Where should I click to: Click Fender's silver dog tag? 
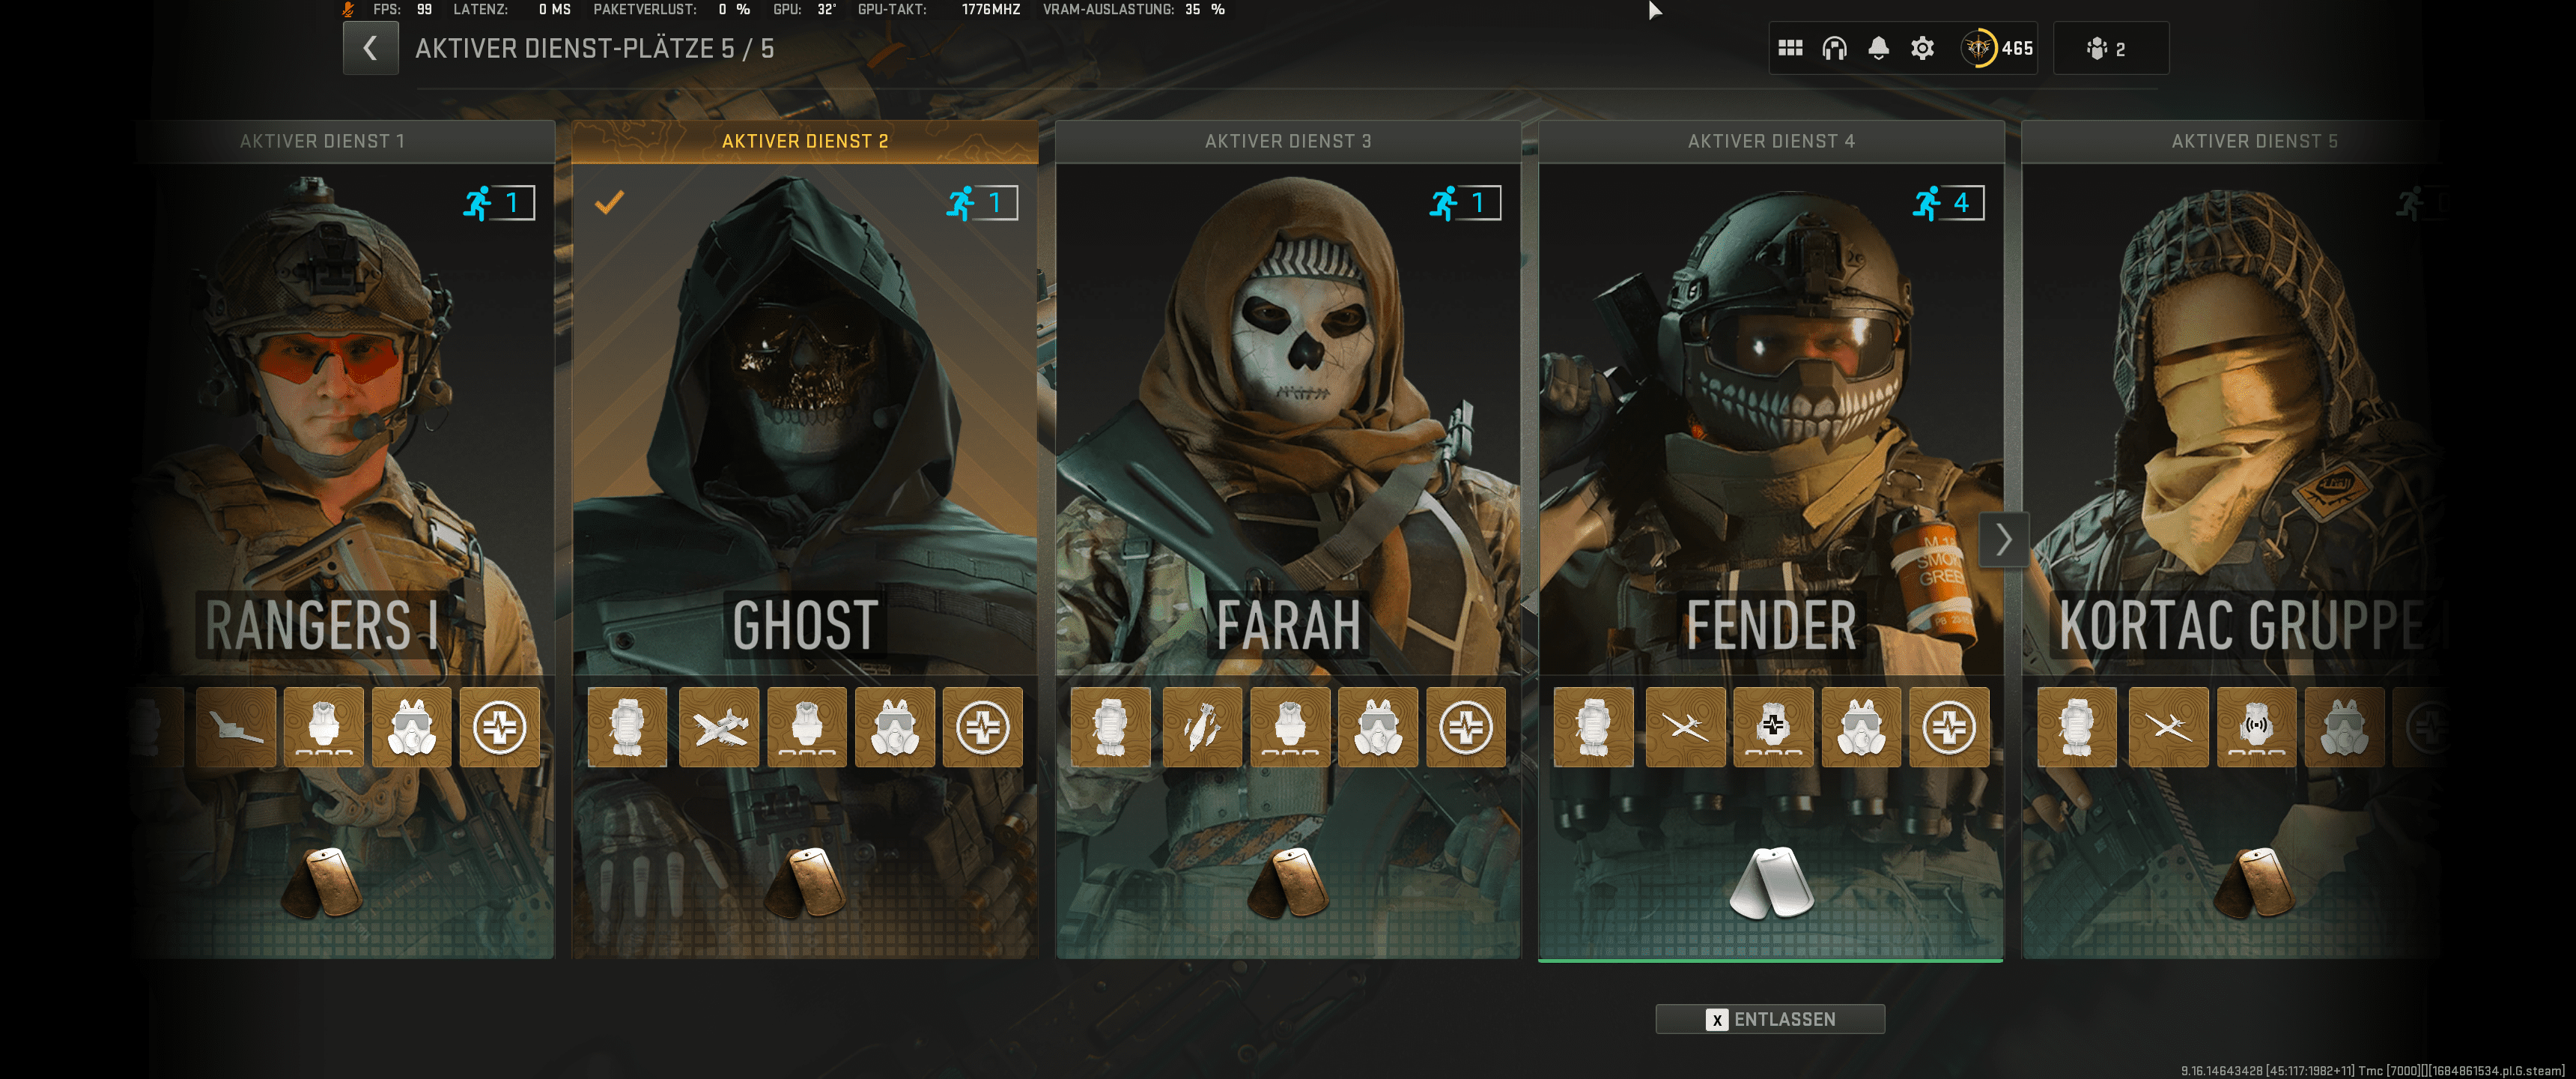[x=1771, y=883]
